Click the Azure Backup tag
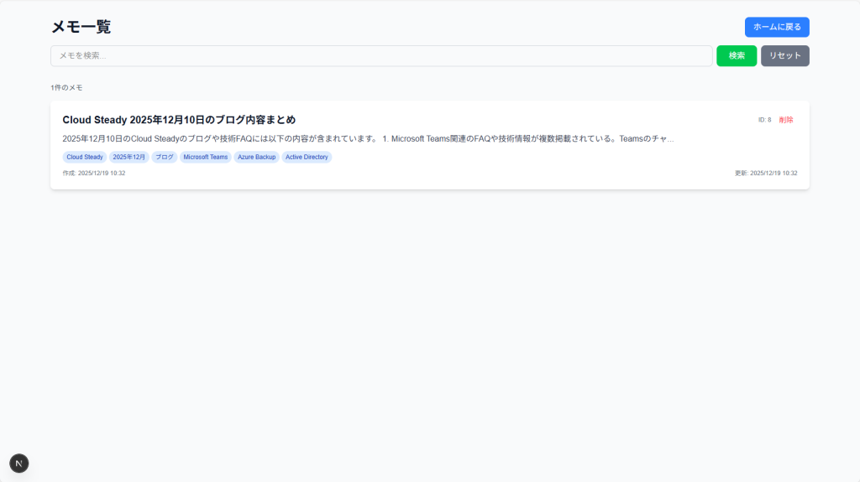This screenshot has width=860, height=482. [256, 157]
